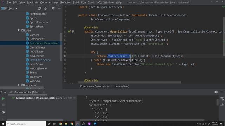Open Windows Start menu
Screen dimensions: 225x126
click(3, 124)
